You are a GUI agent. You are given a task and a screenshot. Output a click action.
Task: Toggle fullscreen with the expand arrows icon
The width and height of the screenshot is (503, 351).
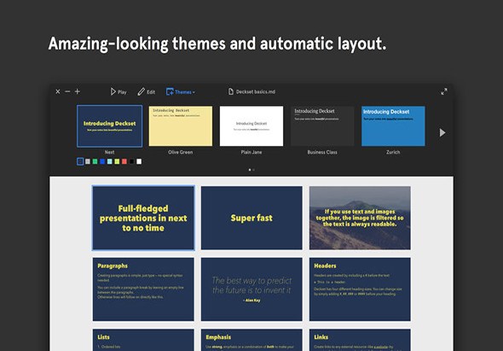444,91
